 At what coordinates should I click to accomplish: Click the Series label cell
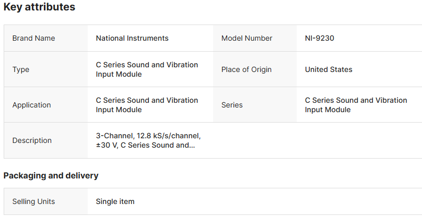click(232, 105)
